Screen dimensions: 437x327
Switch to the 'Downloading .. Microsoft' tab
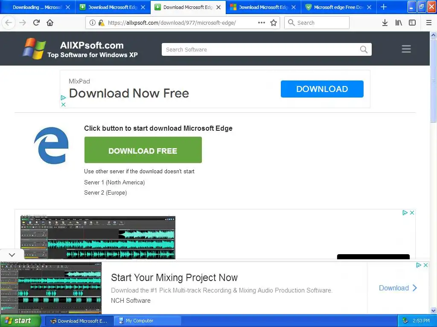tap(37, 7)
